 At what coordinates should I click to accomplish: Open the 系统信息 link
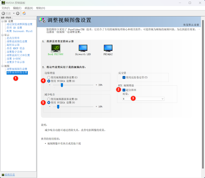click(x=10, y=175)
